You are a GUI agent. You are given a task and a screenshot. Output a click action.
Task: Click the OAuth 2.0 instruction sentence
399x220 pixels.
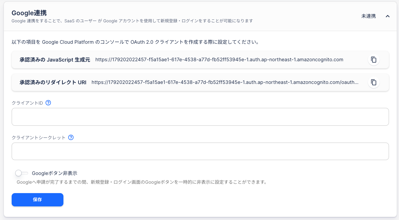click(135, 42)
